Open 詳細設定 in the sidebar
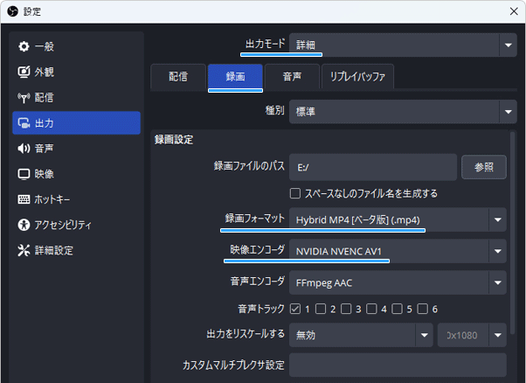This screenshot has height=383, width=526. point(77,250)
